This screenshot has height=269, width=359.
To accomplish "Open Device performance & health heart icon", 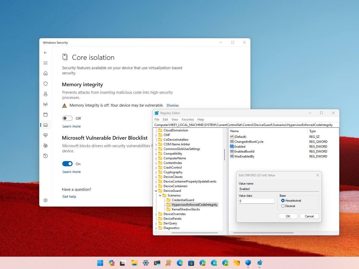I will click(45, 135).
